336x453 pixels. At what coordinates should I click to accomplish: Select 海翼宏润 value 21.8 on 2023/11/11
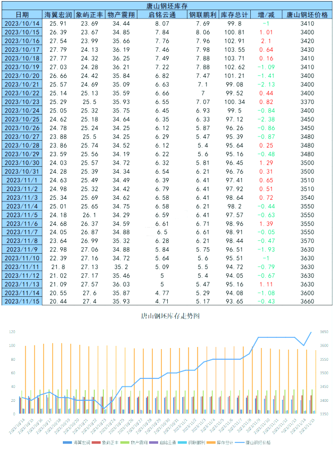58,267
